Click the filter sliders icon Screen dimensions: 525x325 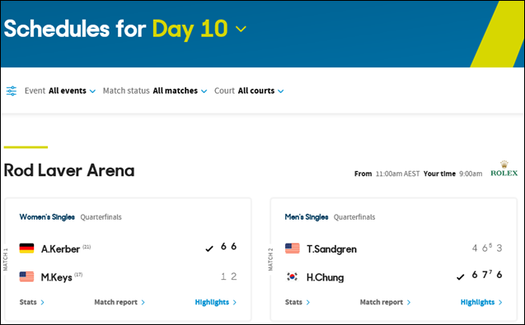coord(12,91)
